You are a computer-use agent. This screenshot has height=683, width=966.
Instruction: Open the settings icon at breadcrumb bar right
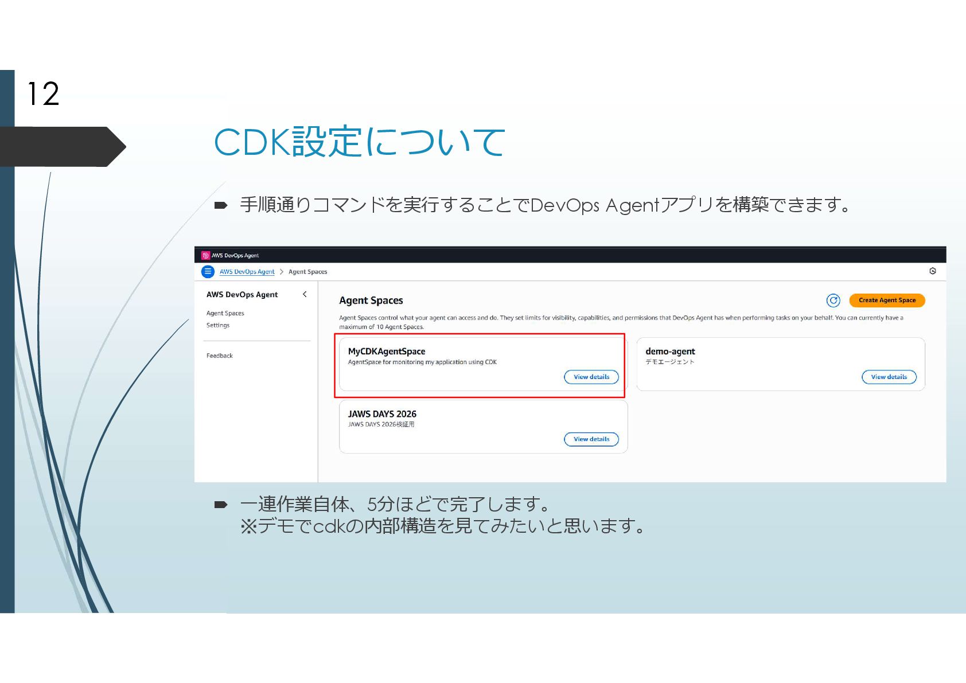coord(933,271)
